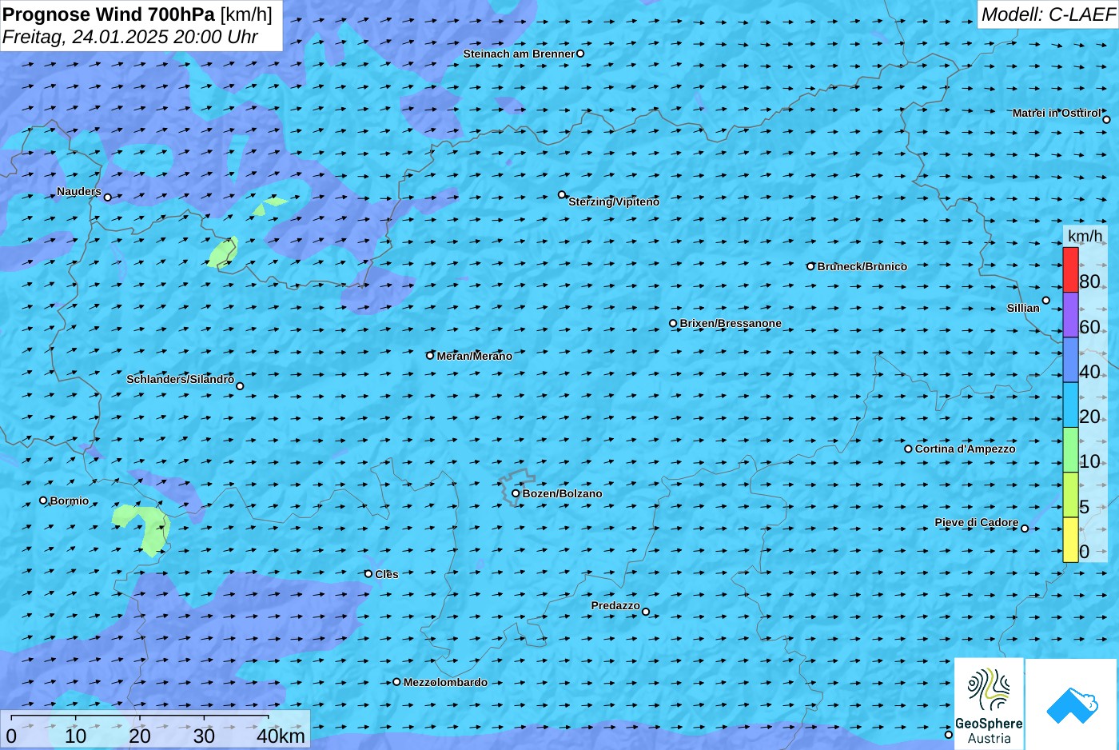Click the green 10 km/h legend color

(1070, 450)
